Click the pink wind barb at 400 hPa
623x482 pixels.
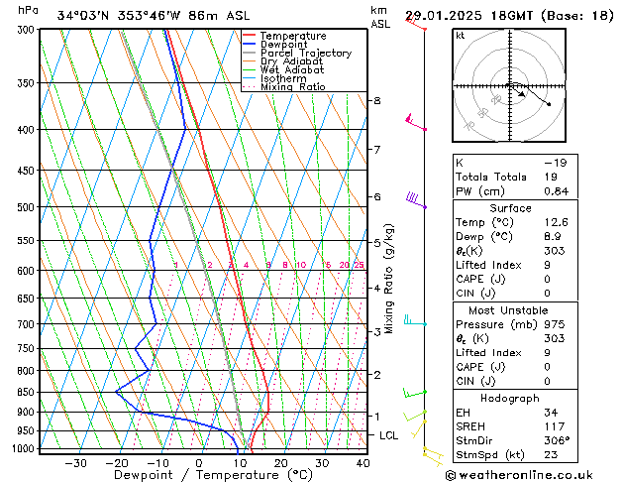pyautogui.click(x=416, y=122)
